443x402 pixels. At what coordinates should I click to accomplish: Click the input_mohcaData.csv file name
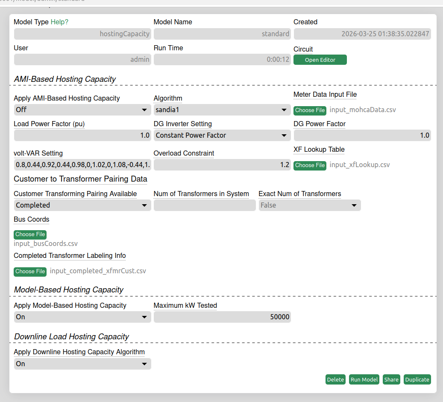[x=363, y=110]
